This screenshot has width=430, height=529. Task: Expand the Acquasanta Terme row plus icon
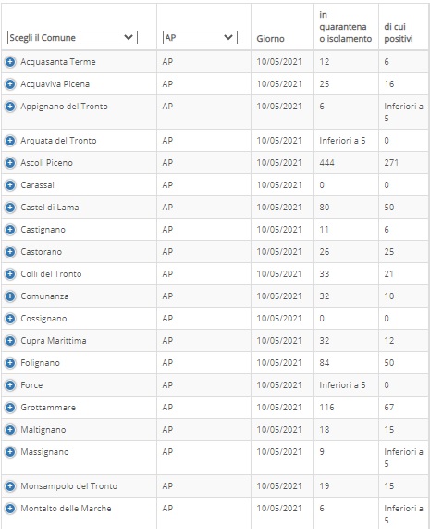(x=10, y=62)
